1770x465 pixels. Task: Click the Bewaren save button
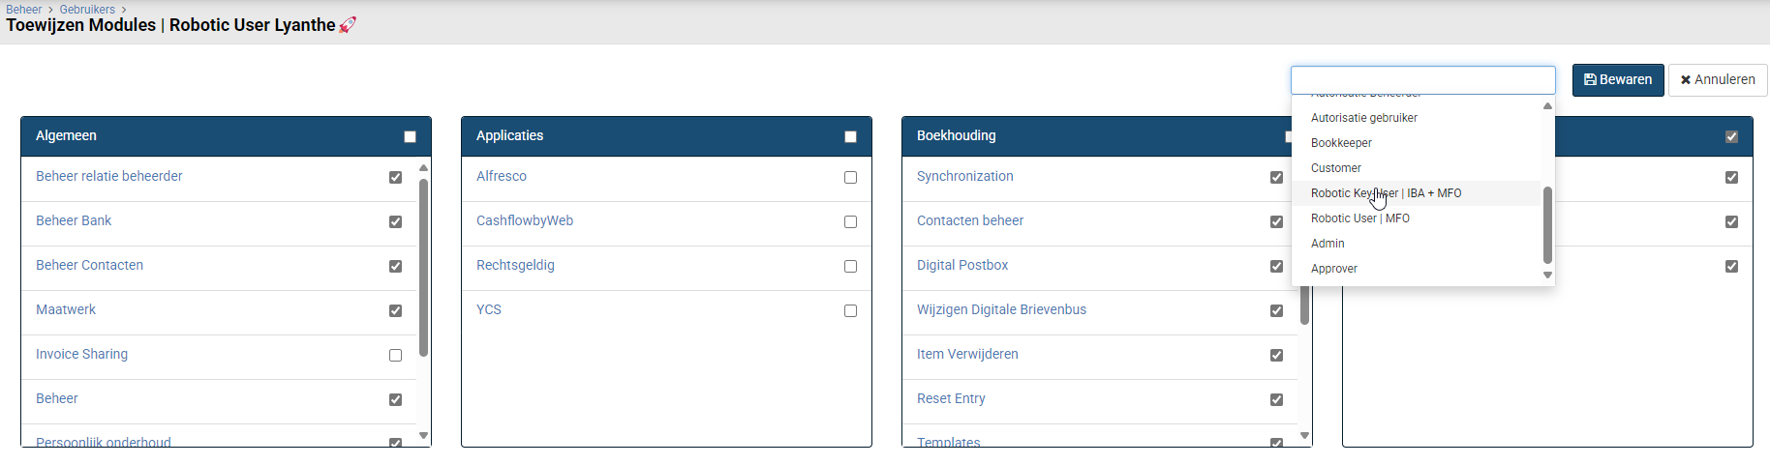click(x=1617, y=80)
